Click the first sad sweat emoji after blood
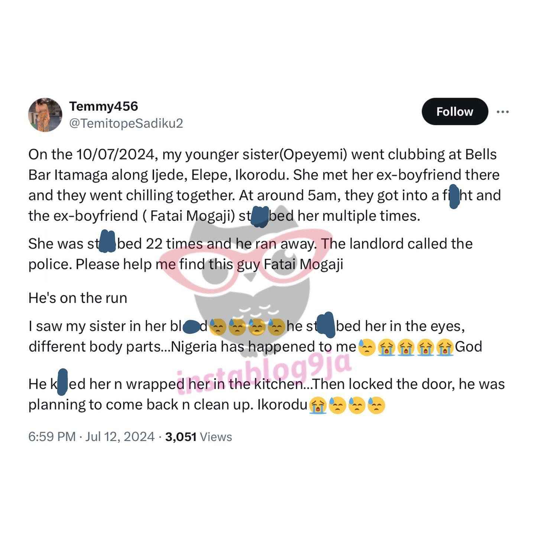Screen dimensions: 535x535 coord(218,327)
